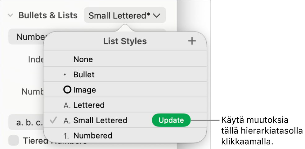Click the bullet dot icon beside Bullet

[x=65, y=75]
